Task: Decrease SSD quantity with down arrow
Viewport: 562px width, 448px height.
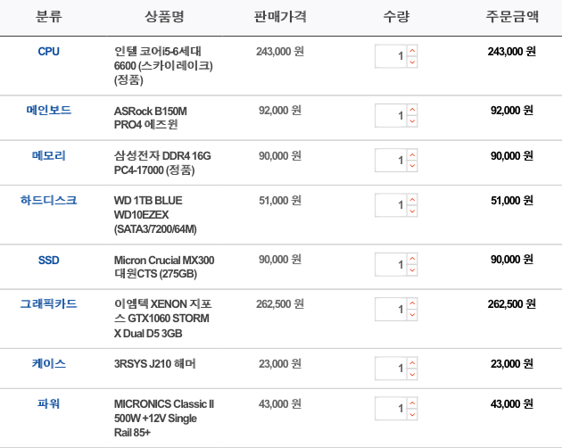Action: [412, 270]
